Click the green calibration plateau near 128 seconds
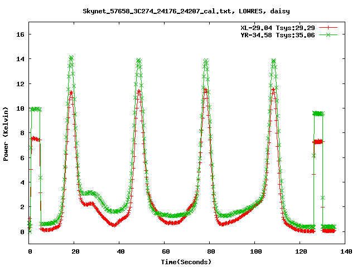Screen dimensions: 357x267 point(319,113)
